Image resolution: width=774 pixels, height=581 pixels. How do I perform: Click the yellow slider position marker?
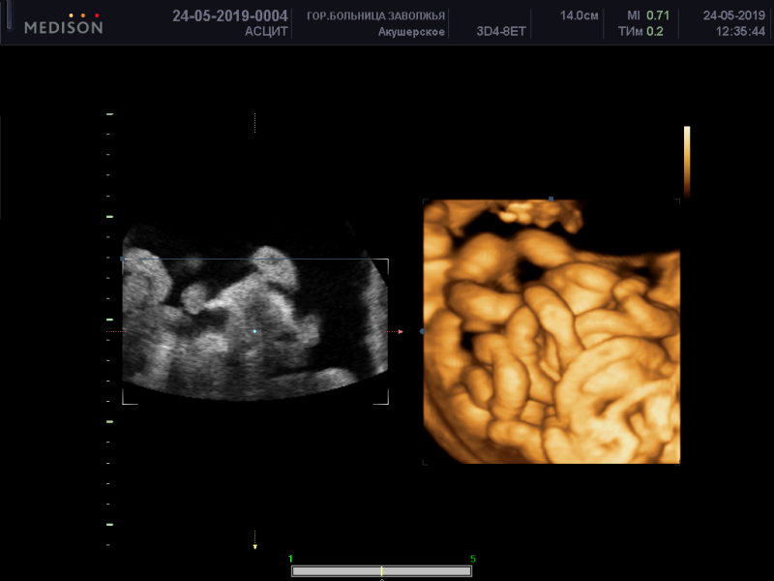point(381,571)
